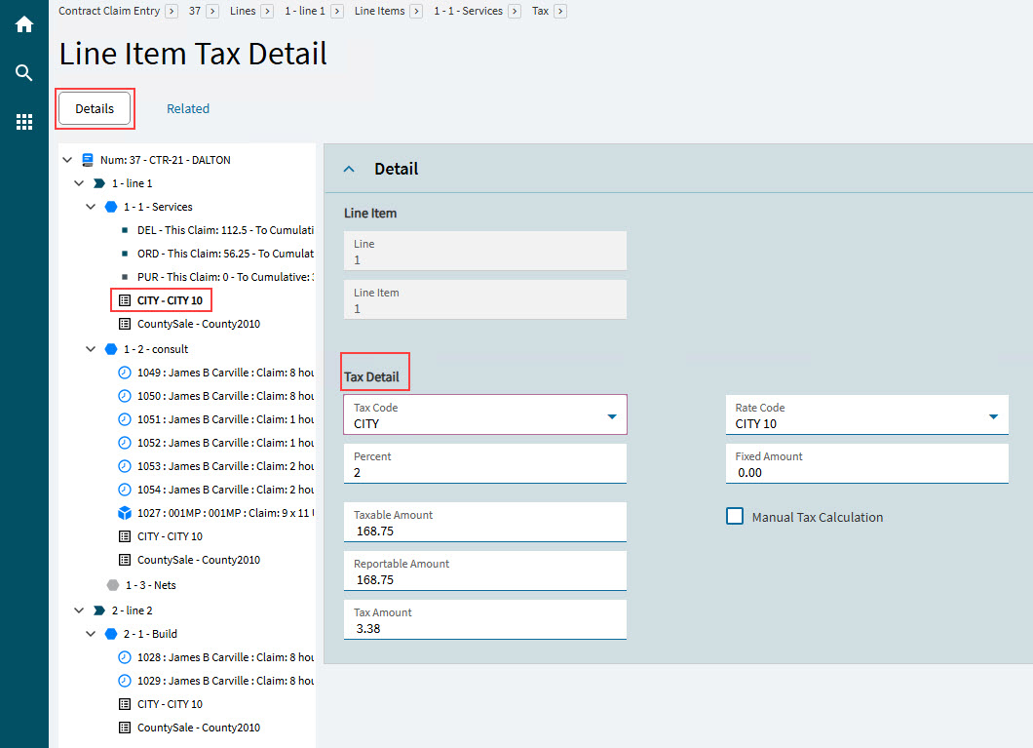Switch to the Details tab
1033x748 pixels.
[95, 109]
